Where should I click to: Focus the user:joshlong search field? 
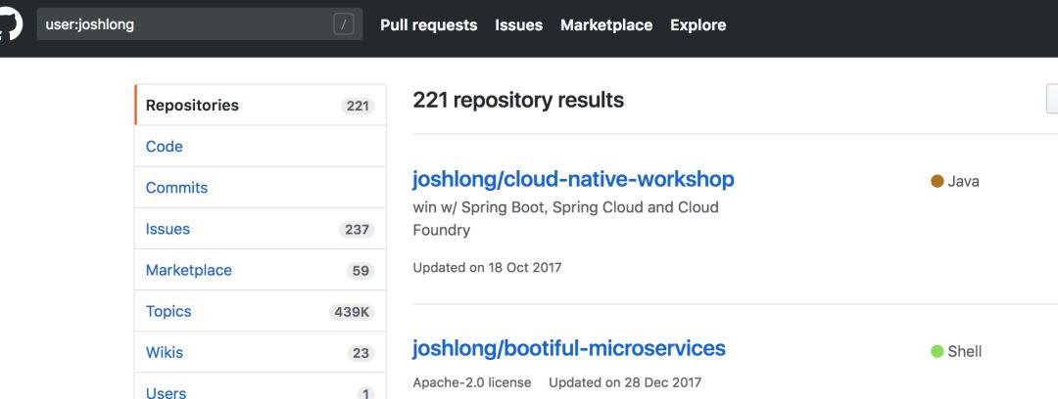186,24
